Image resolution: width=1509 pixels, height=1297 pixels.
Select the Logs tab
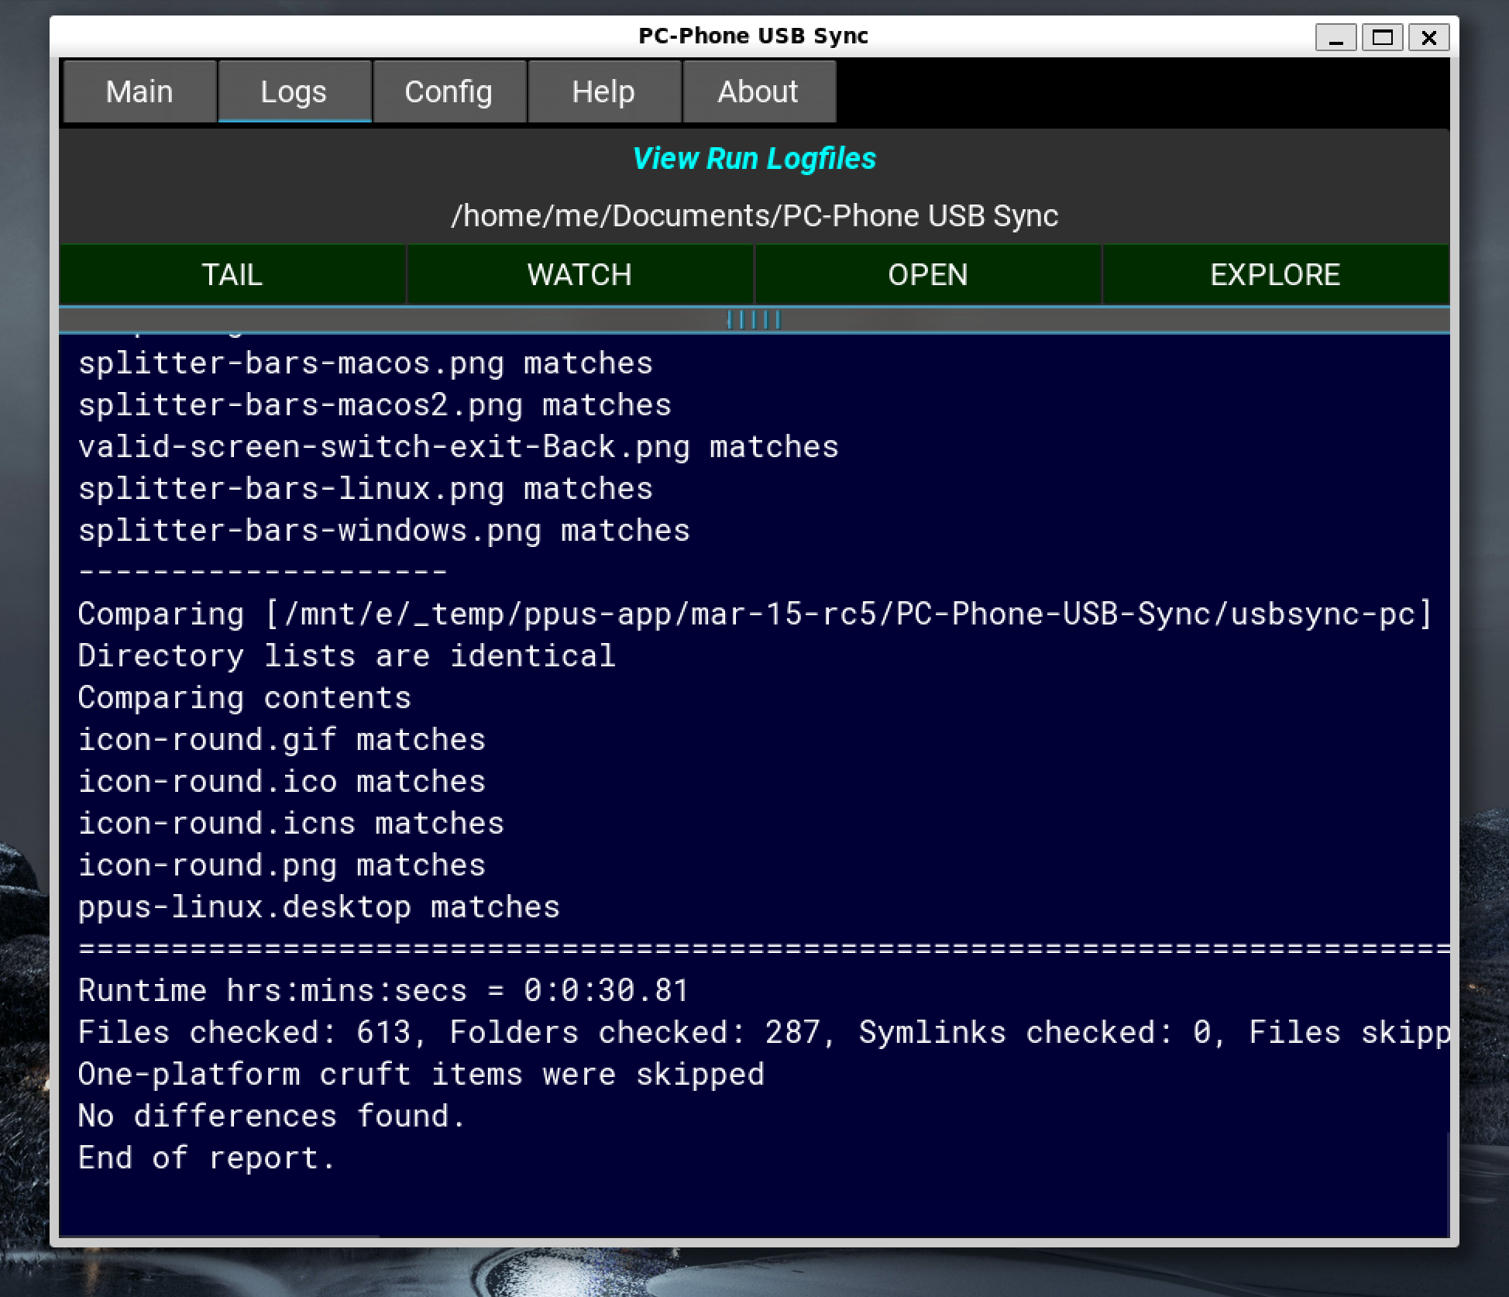point(294,92)
